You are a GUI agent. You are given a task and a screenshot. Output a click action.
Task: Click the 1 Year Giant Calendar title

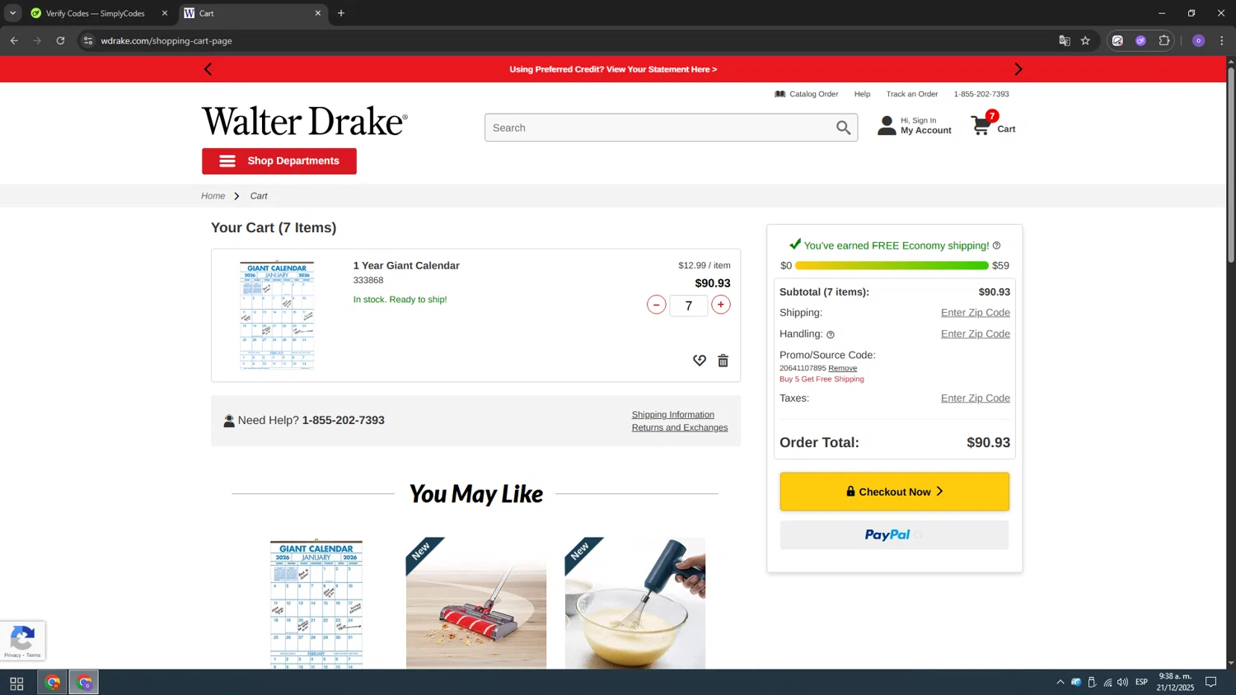click(406, 265)
